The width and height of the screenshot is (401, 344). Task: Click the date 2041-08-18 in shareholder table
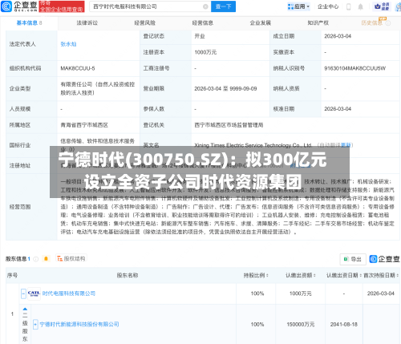click(344, 325)
